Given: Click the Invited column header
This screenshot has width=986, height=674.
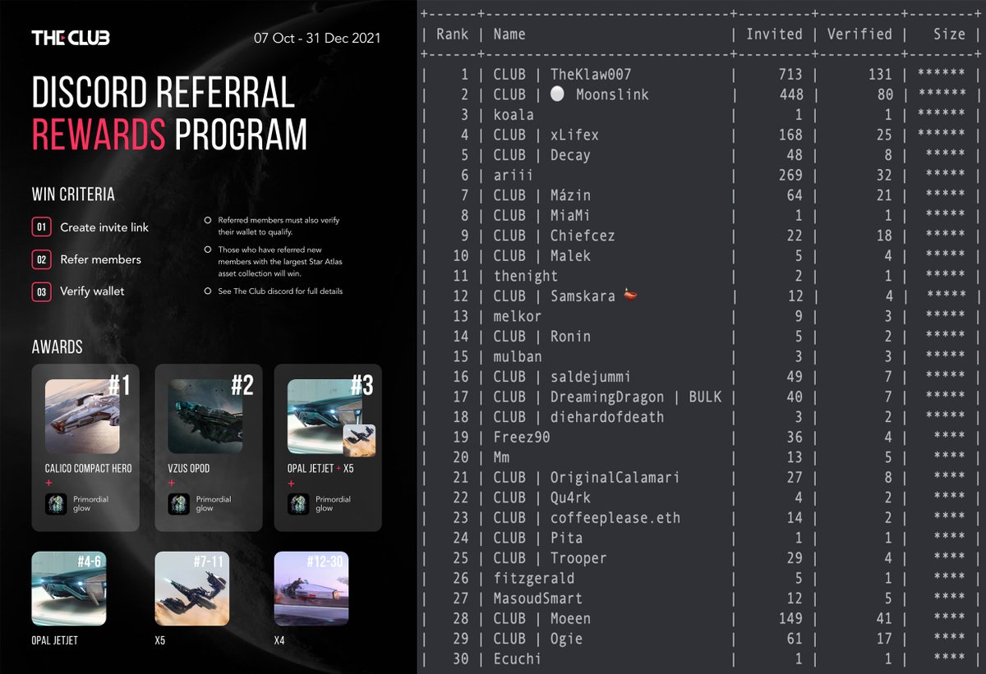Looking at the screenshot, I should pyautogui.click(x=774, y=34).
